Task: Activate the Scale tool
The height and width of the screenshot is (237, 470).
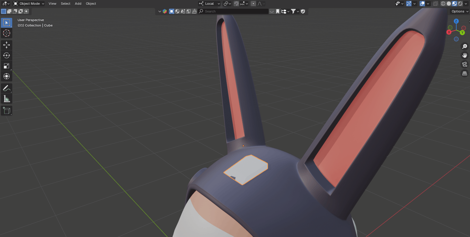Action: click(7, 66)
